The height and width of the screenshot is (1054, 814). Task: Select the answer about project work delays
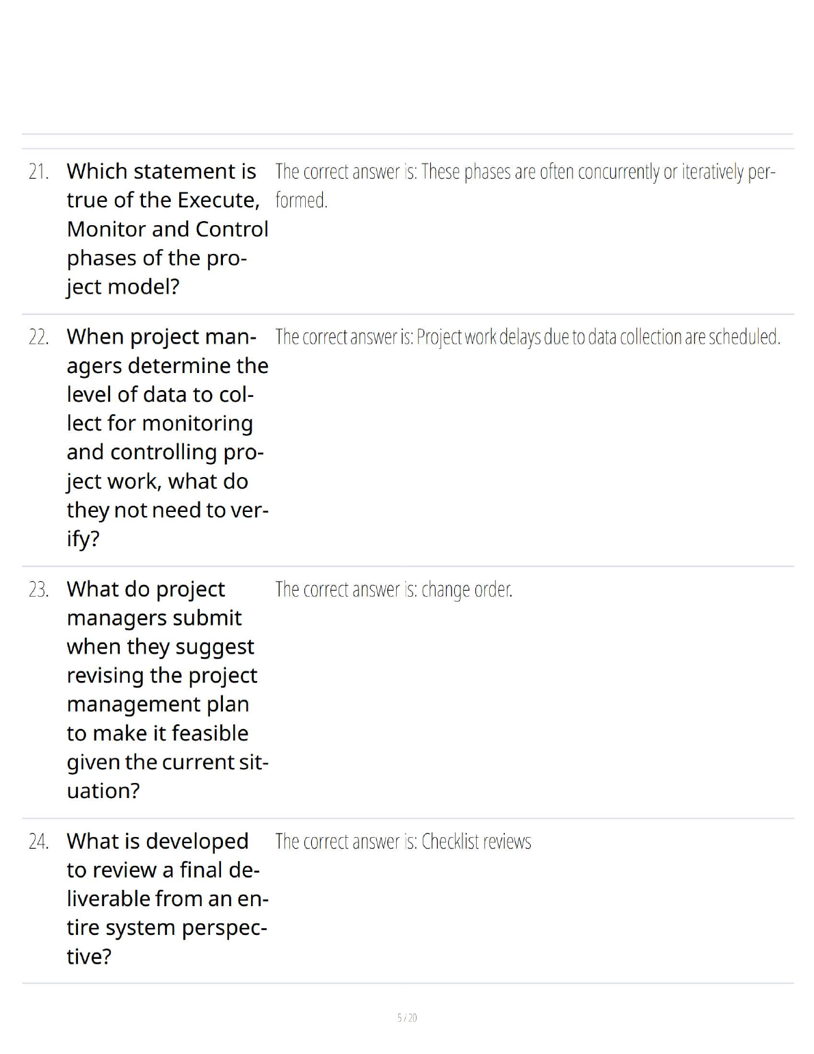(x=527, y=337)
